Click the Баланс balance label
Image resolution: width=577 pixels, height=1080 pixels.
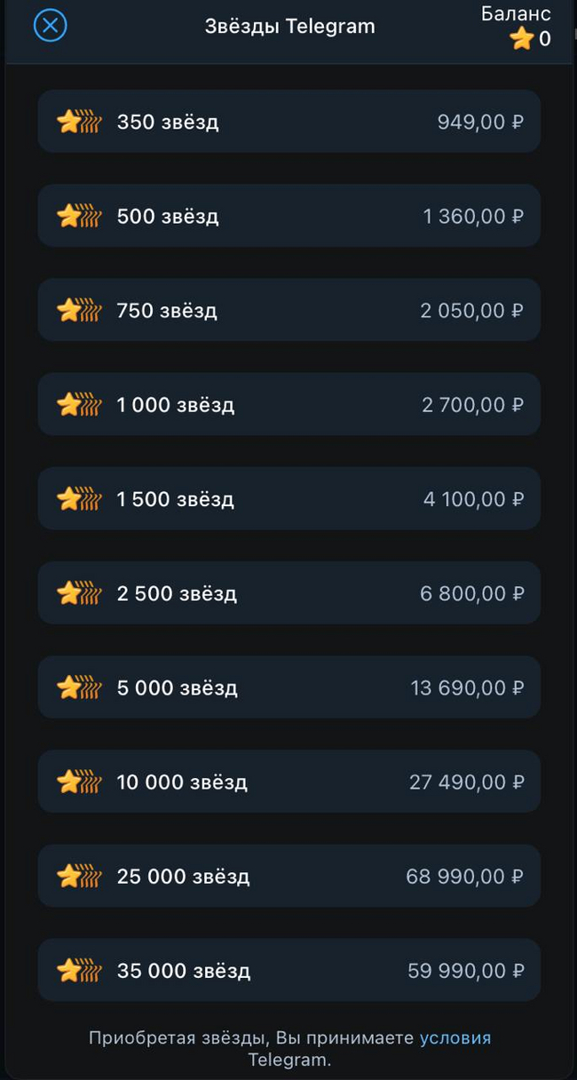(x=516, y=14)
